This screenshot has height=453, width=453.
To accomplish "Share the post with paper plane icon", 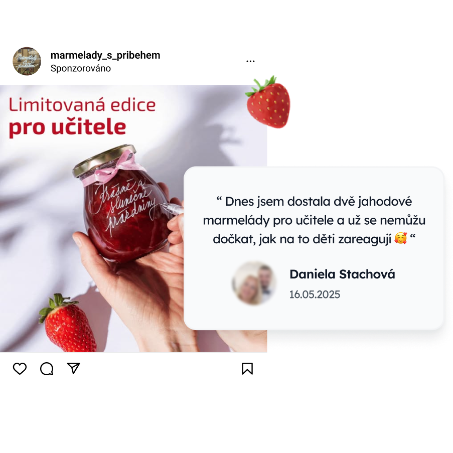I will 73,368.
